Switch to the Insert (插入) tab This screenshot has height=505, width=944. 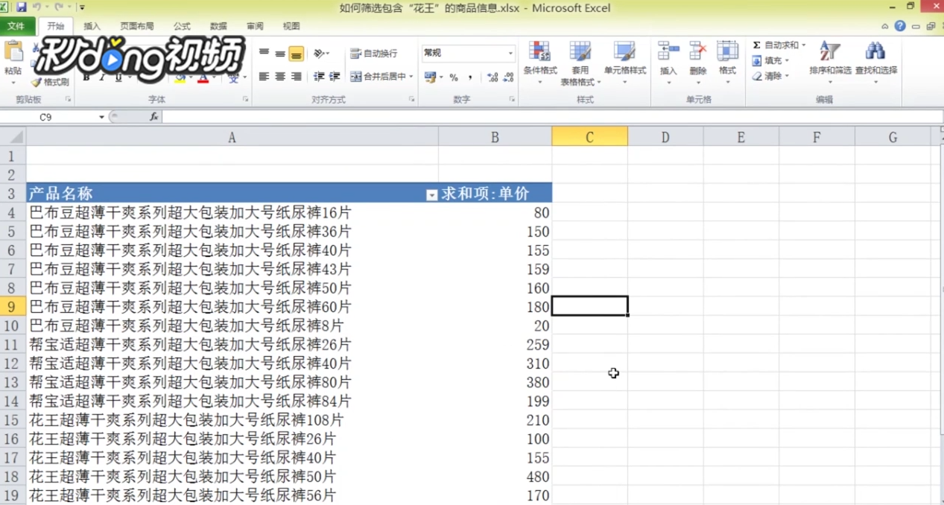[x=92, y=26]
